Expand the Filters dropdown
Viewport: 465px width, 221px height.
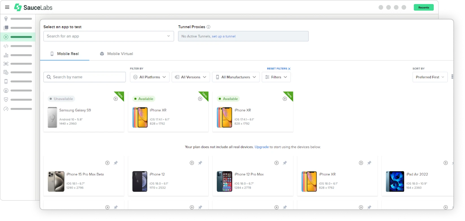point(276,77)
